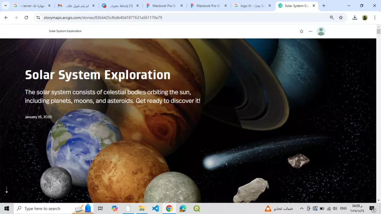Go back to the previous page

6,18
